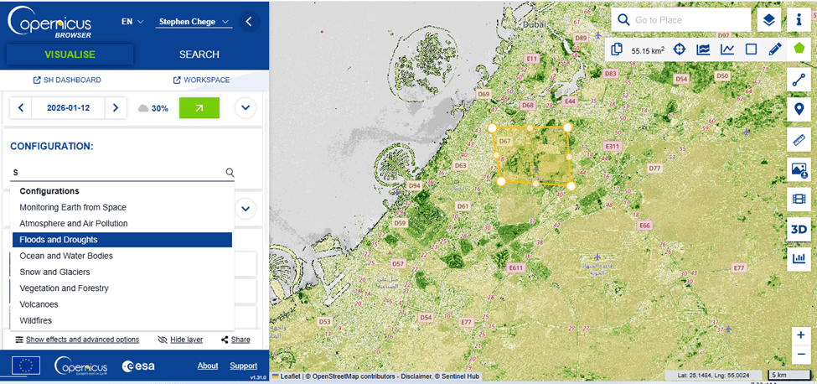Select Atmosphere and Air Pollution configuration
Image resolution: width=817 pixels, height=384 pixels.
click(x=122, y=224)
